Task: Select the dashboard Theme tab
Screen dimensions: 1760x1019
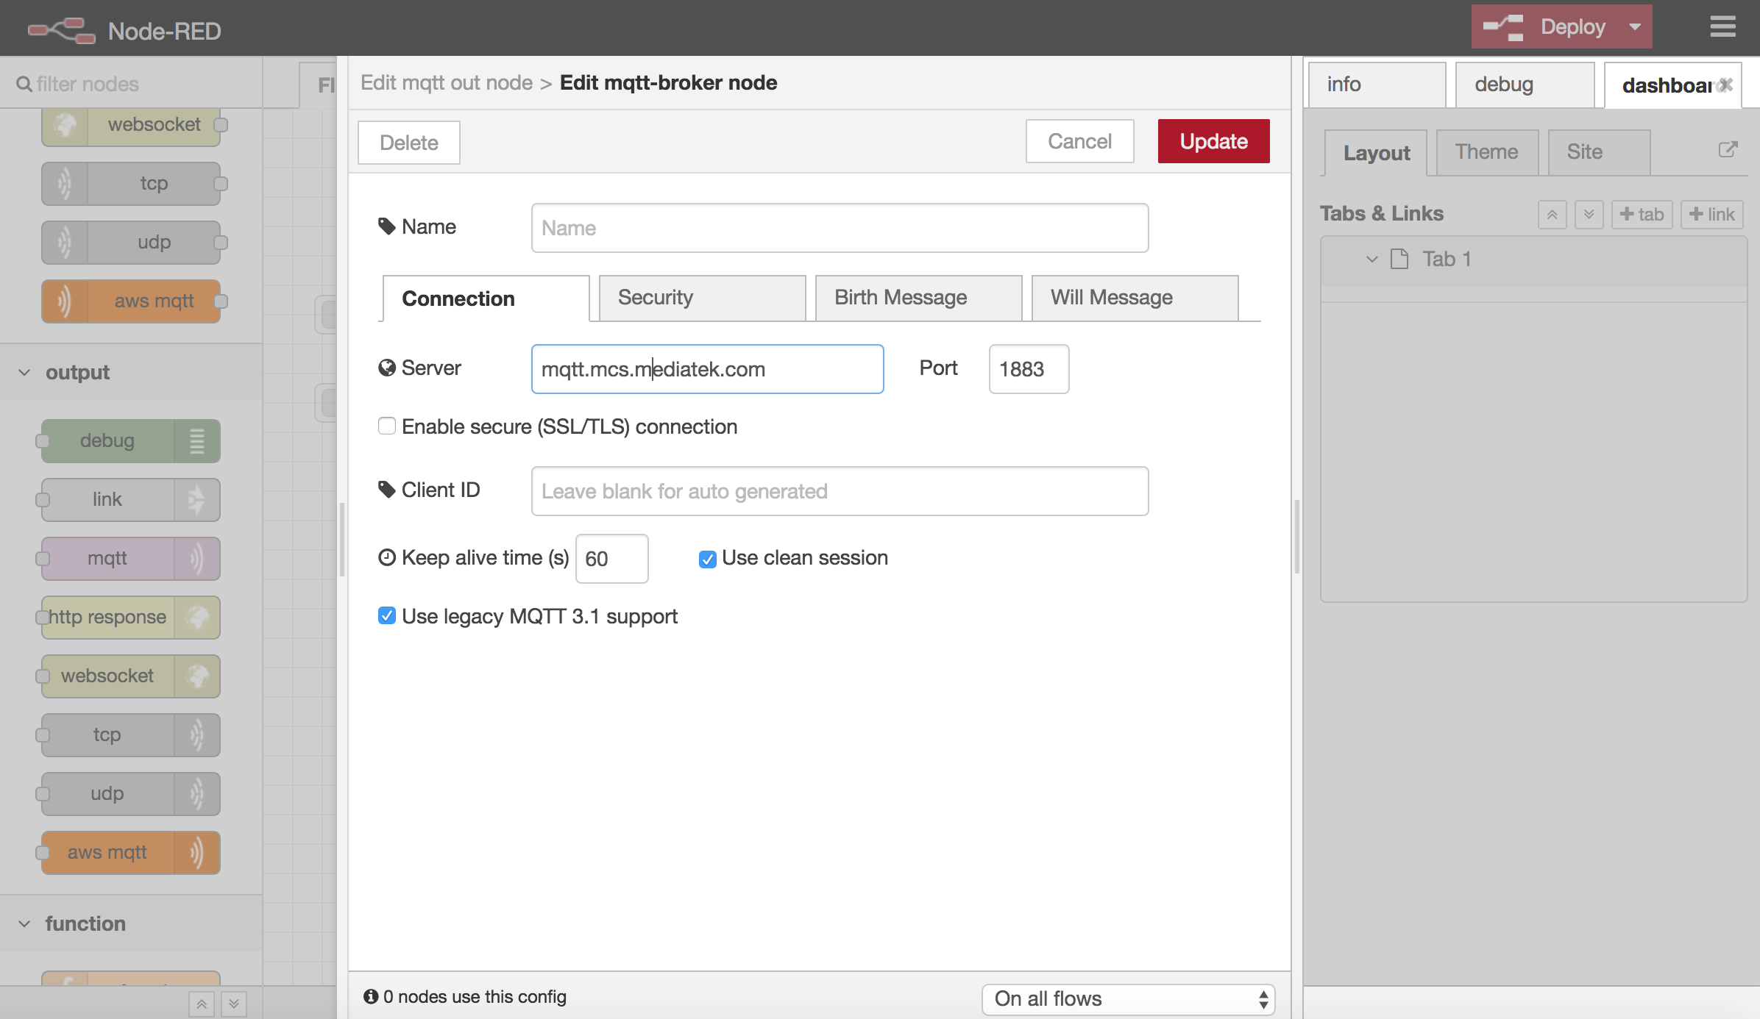Action: (1487, 152)
